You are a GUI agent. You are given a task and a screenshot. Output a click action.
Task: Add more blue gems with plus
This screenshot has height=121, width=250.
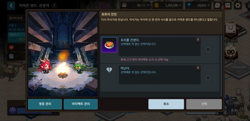(209, 6)
